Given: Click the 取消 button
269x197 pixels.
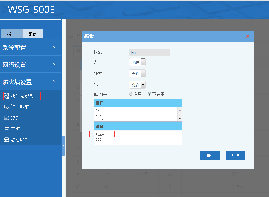Looking at the screenshot, I should point(235,155).
